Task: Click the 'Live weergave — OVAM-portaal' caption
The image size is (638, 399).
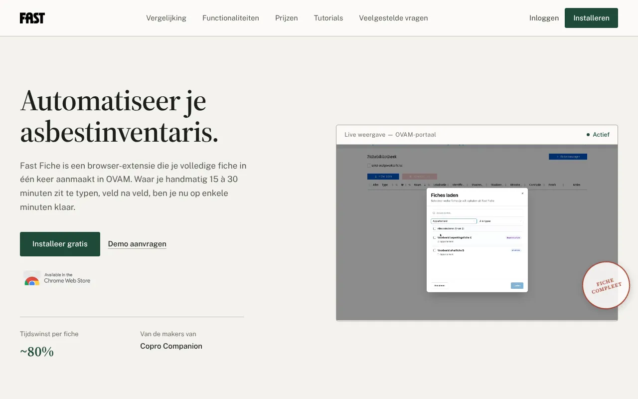Action: click(x=390, y=135)
